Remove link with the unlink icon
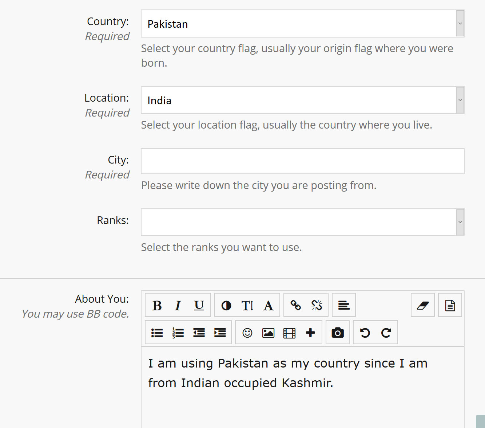 point(317,305)
